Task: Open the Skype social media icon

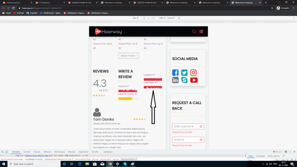Action: coord(184,80)
